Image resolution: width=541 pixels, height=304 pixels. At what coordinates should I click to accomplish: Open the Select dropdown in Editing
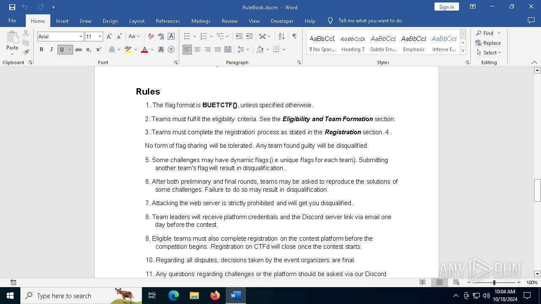click(489, 53)
